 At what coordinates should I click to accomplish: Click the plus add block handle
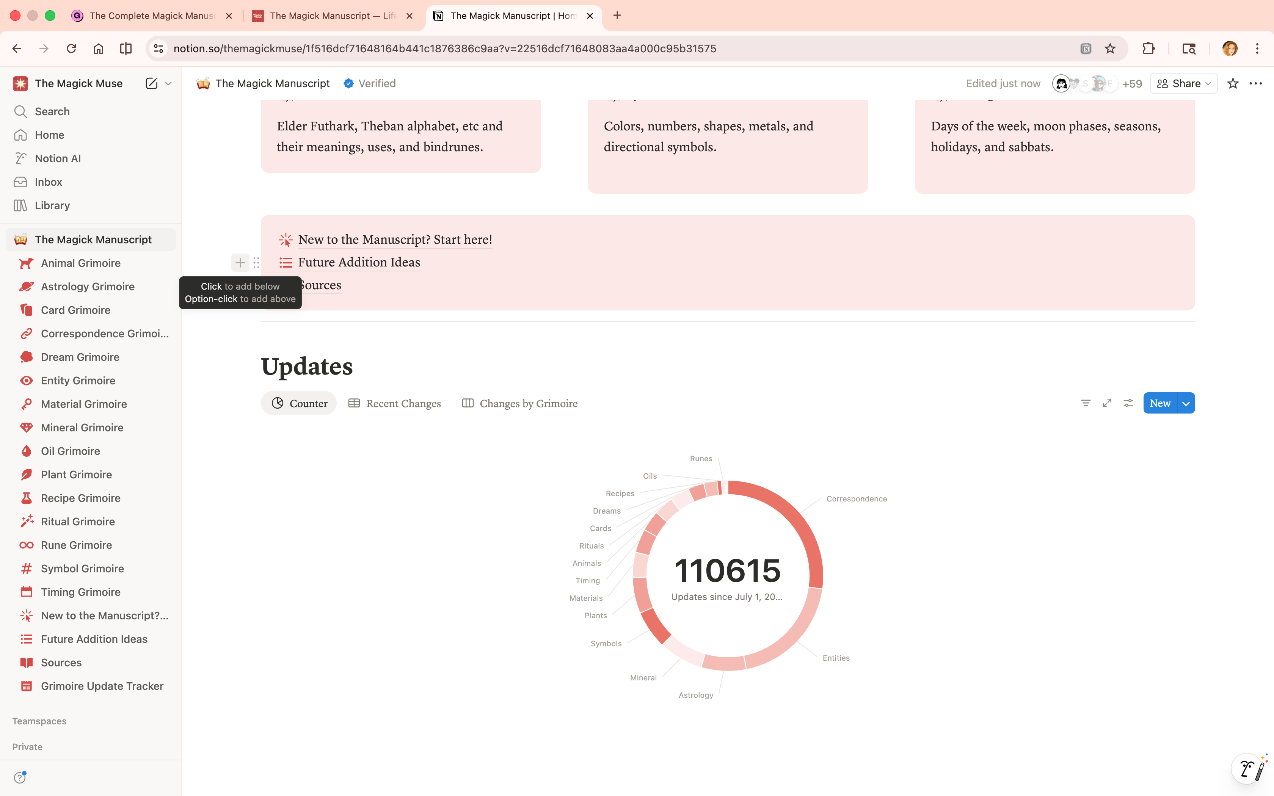tap(240, 262)
